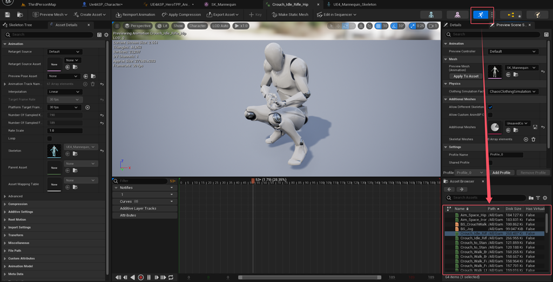Open the Asset Details view options gear
Screen dimensions: 553x282
point(106,35)
